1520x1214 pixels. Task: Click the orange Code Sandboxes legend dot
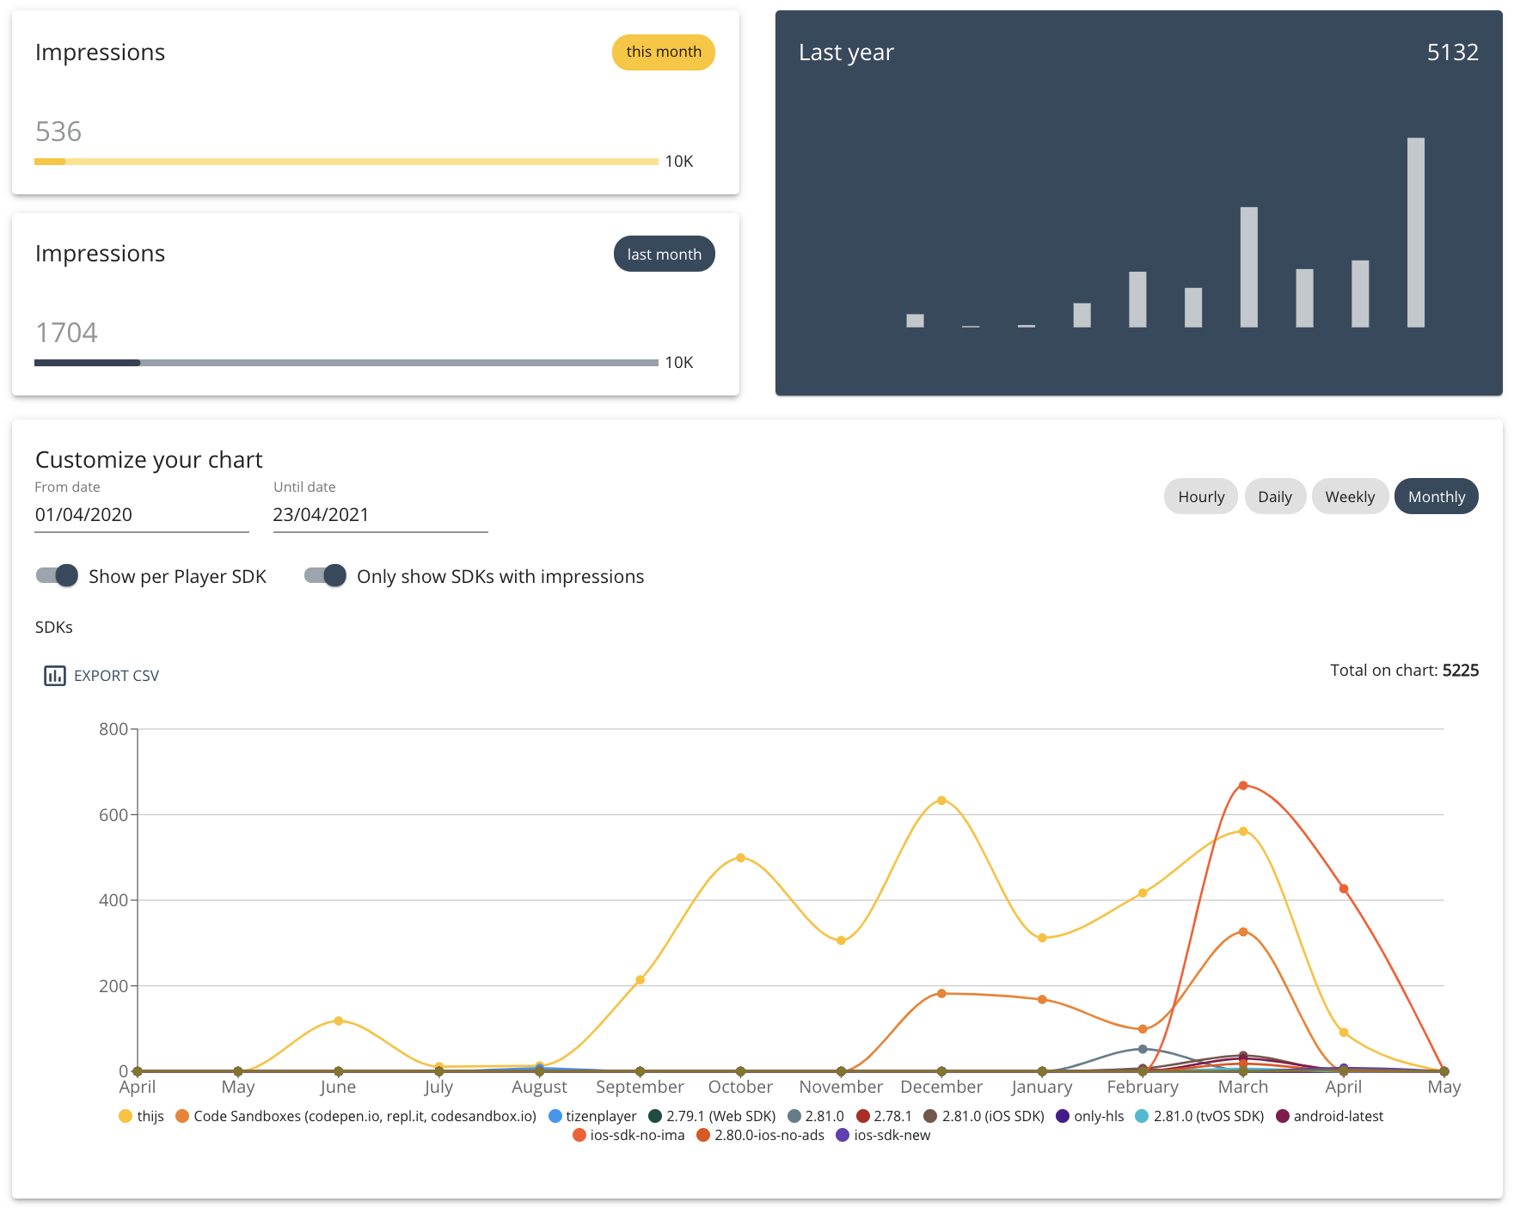click(182, 1115)
